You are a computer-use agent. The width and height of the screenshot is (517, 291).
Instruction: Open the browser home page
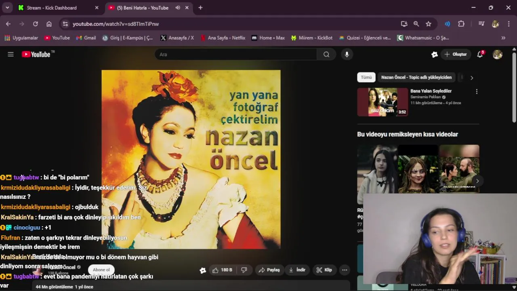(x=49, y=24)
